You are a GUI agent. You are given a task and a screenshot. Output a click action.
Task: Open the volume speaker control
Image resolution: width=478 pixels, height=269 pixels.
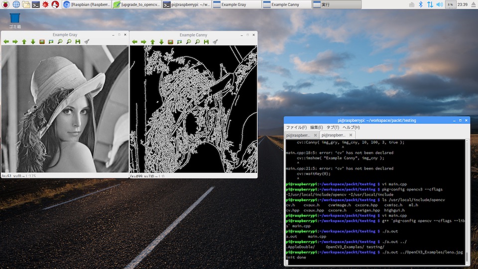[x=439, y=4]
